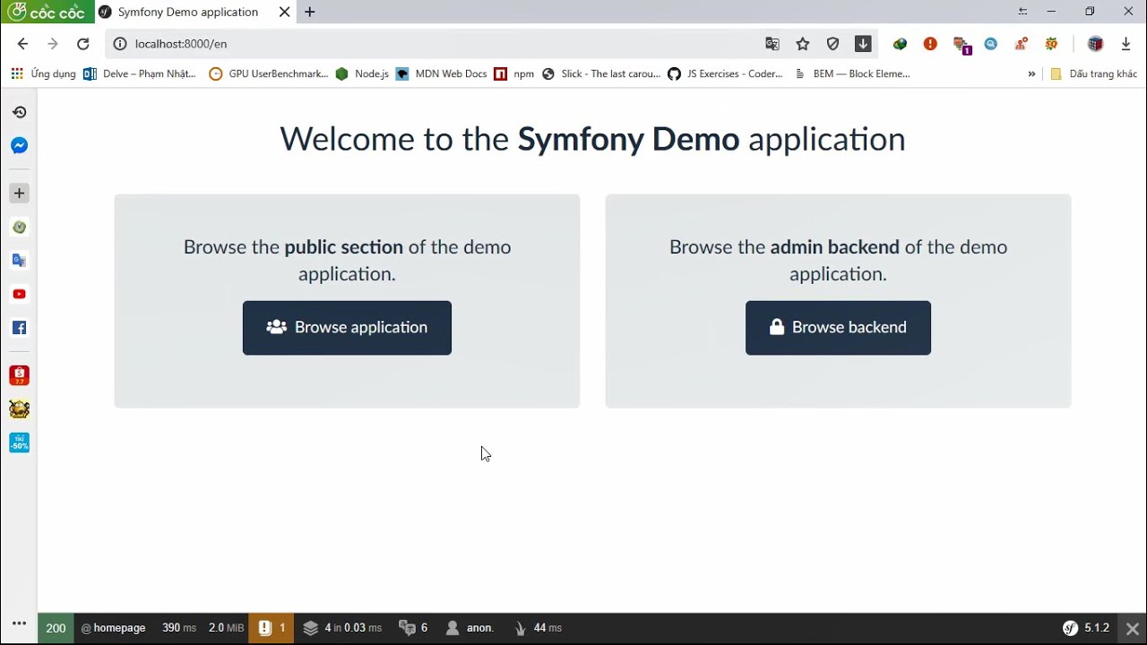Open the 390 ms performance panel
Screen dimensions: 1147x645
click(x=179, y=628)
